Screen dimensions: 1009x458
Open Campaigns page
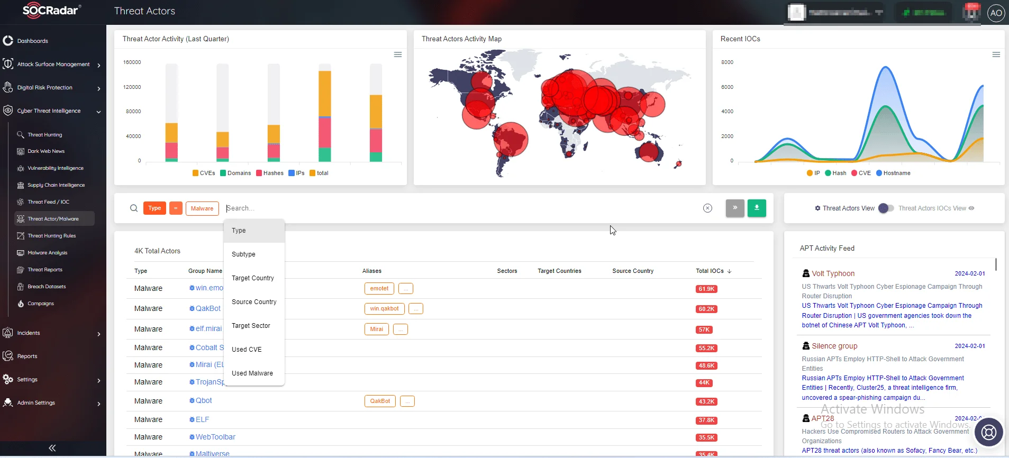click(40, 304)
